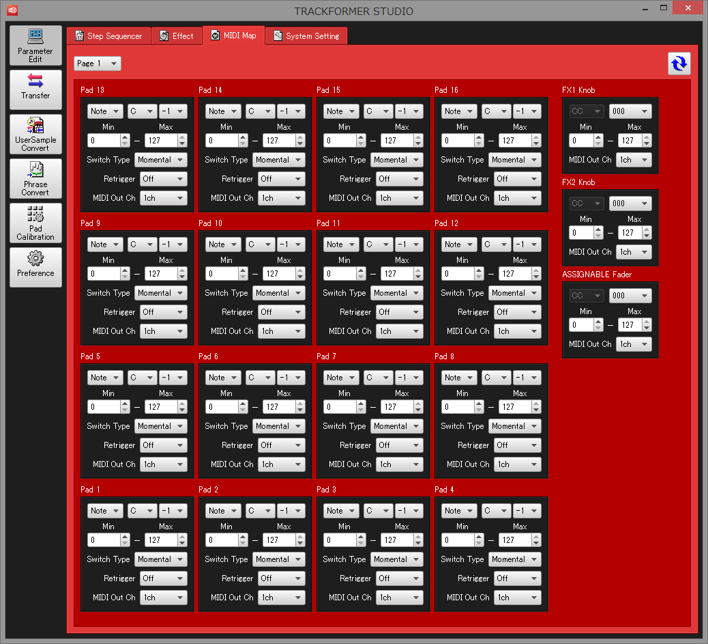
Task: Click Pad 15 Min input field
Action: (x=340, y=141)
